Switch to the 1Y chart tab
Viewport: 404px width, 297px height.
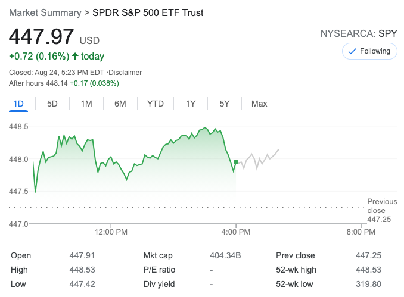pos(191,104)
